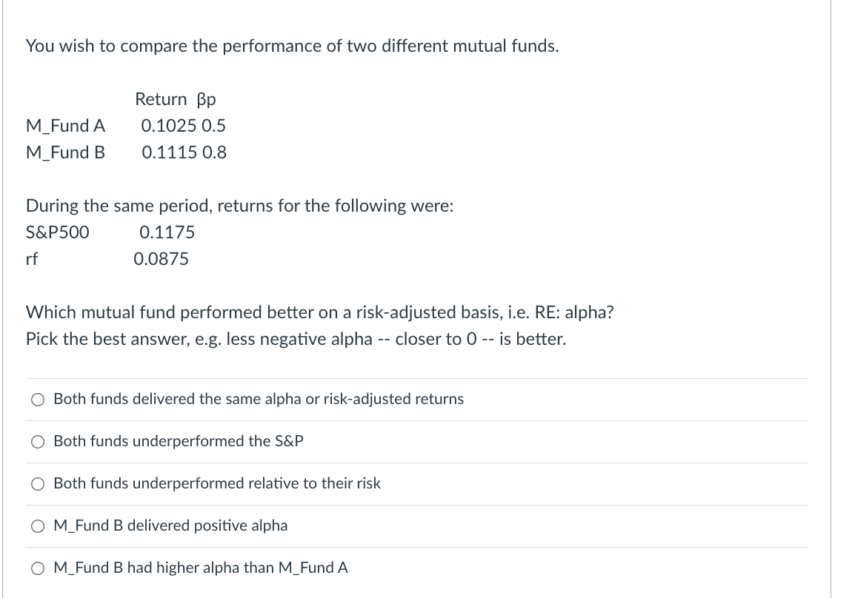The width and height of the screenshot is (852, 598).
Task: Click the first line about comparing mutual funds
Action: point(291,45)
